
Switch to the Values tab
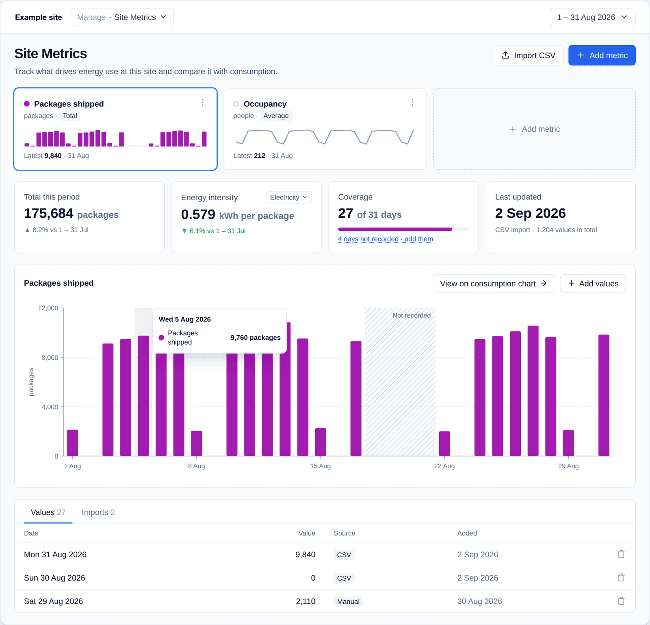click(x=48, y=512)
